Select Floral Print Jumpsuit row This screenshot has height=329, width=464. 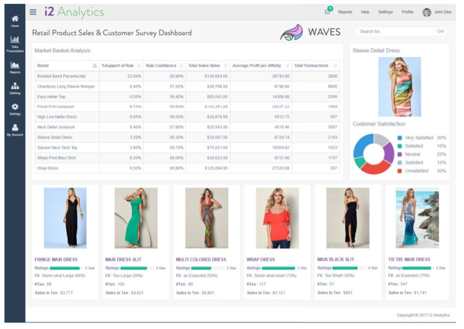pos(187,107)
